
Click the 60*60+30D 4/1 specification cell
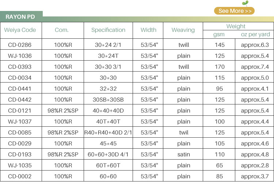108,154
